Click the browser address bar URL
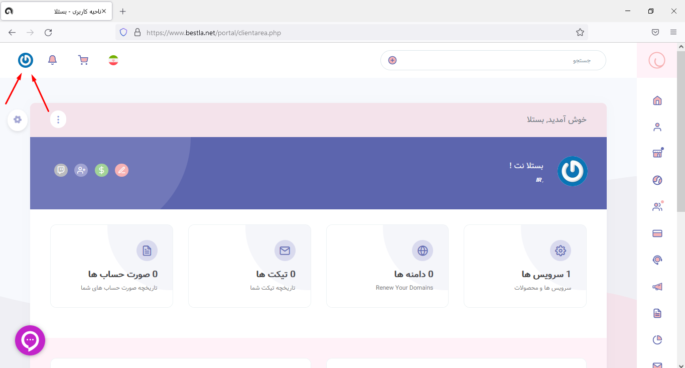The width and height of the screenshot is (685, 368). pyautogui.click(x=214, y=33)
